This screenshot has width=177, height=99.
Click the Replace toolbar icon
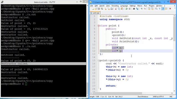point(137,9)
